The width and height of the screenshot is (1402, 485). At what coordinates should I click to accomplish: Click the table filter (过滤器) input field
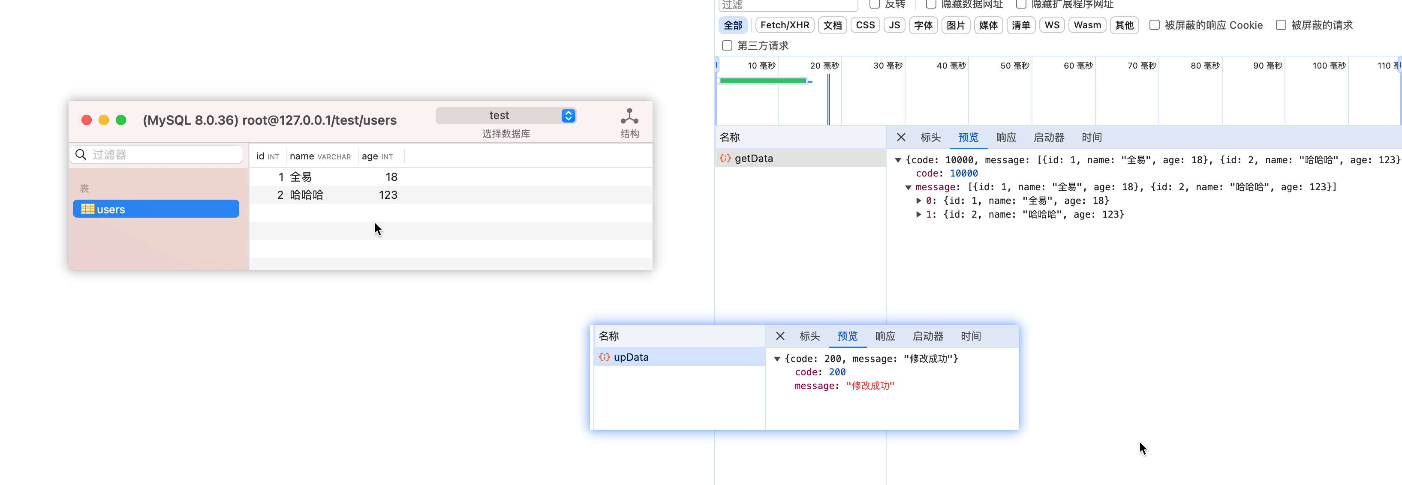tap(163, 154)
